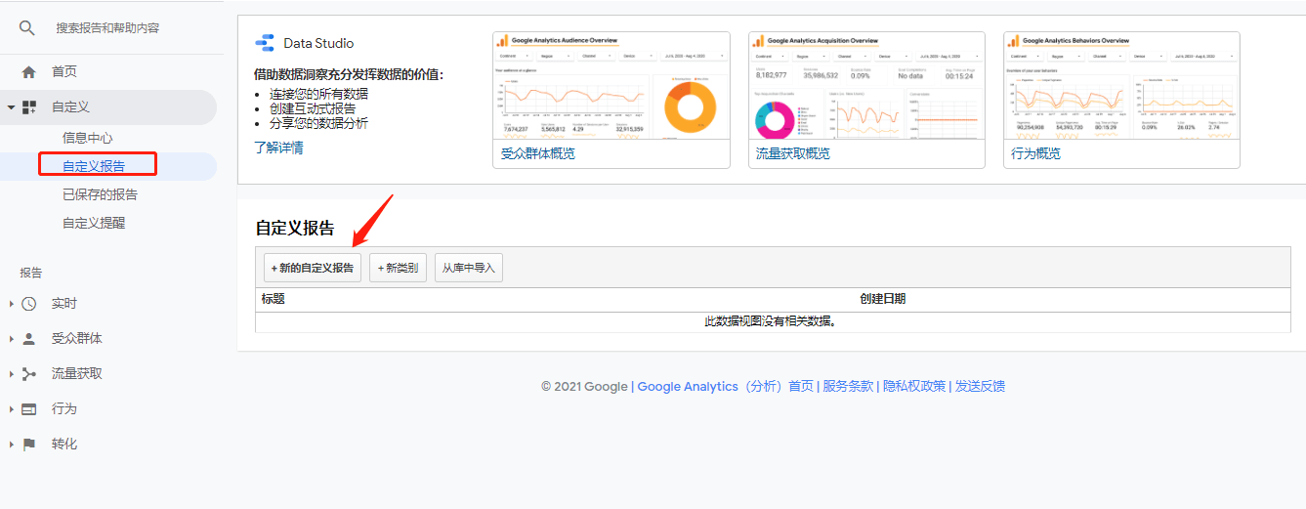Open 自定义提醒 in the sidebar
This screenshot has width=1306, height=509.
pos(94,223)
